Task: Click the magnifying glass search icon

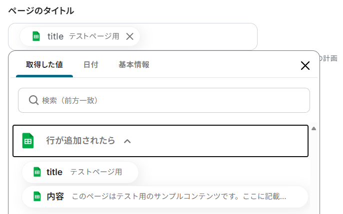Action: [33, 100]
